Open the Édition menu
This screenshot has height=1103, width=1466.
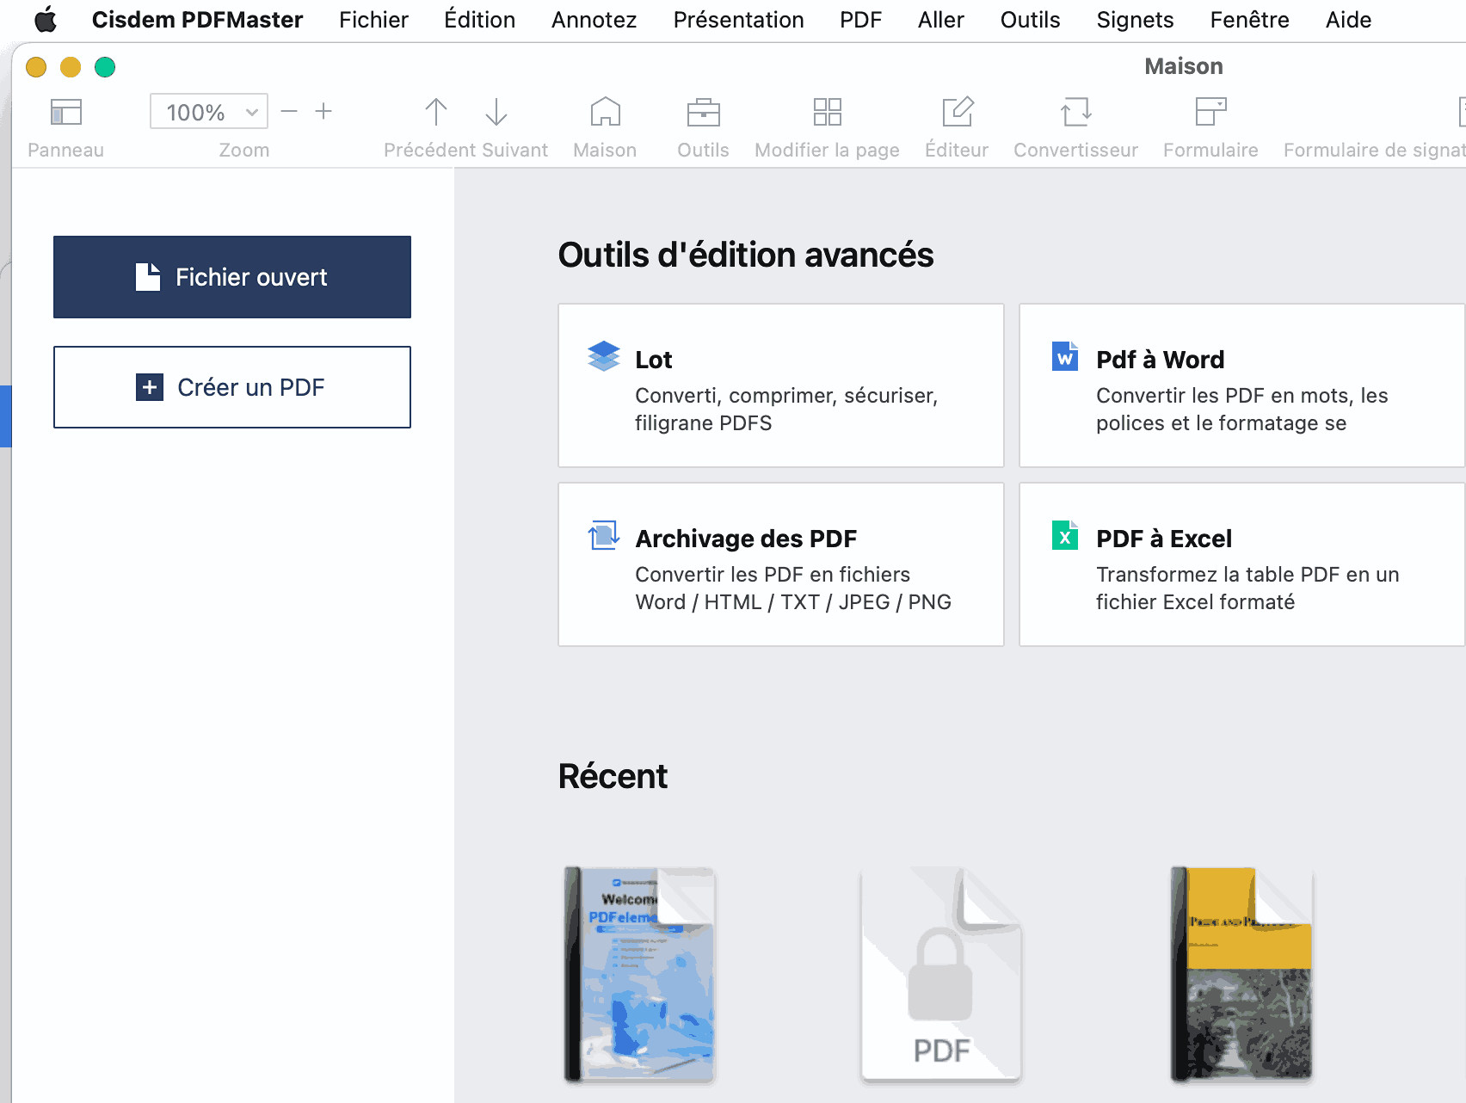pyautogui.click(x=479, y=19)
